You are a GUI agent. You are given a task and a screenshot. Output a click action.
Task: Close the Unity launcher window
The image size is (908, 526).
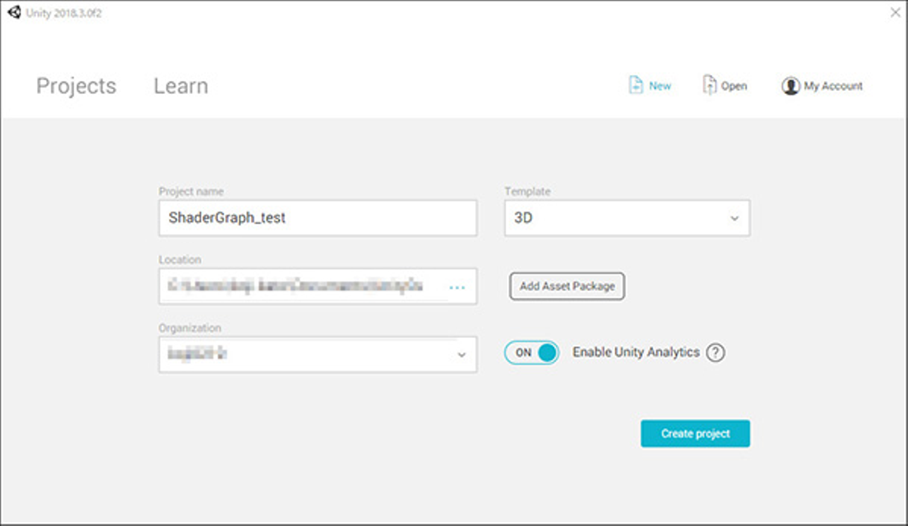click(895, 13)
